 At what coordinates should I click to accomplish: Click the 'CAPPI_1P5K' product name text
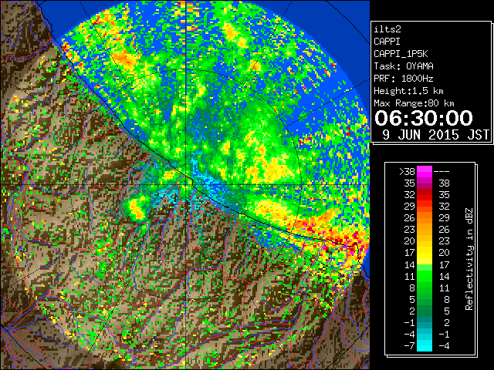401,54
